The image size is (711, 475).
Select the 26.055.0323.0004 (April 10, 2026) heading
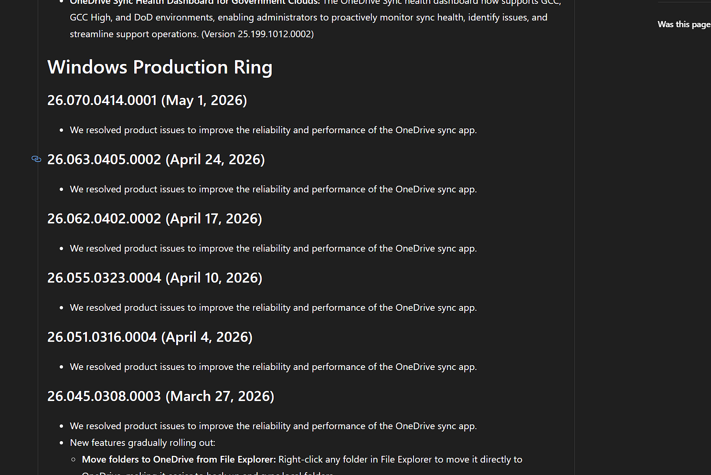[x=155, y=278]
